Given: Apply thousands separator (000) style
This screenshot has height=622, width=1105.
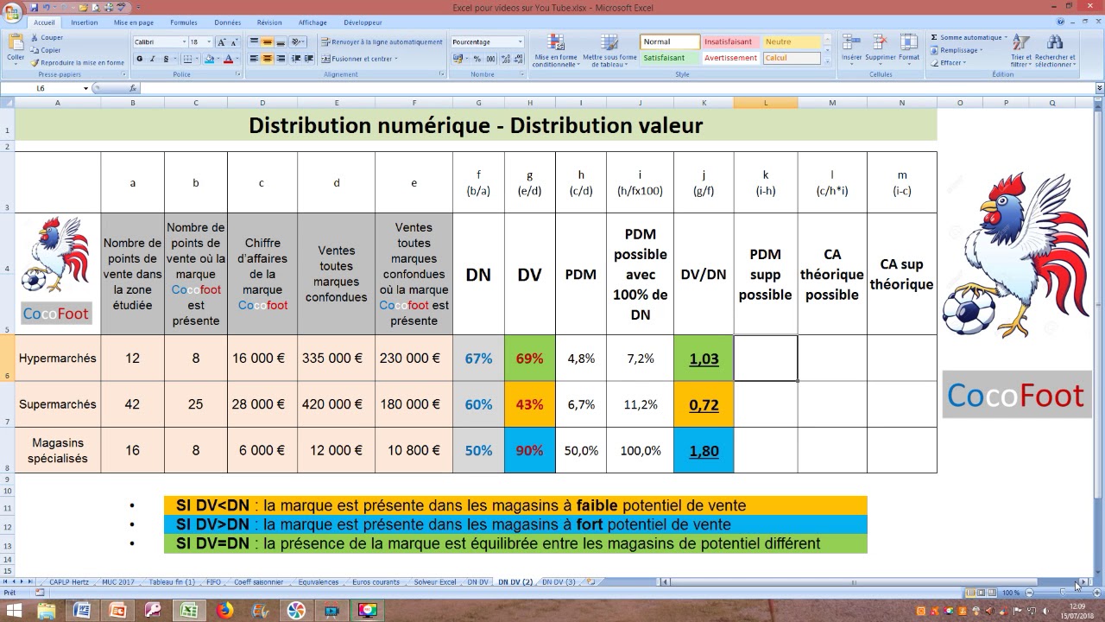Looking at the screenshot, I should pos(490,59).
